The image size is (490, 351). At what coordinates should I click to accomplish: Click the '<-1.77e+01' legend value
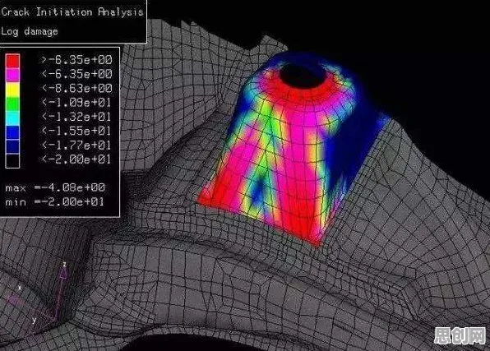click(x=76, y=145)
